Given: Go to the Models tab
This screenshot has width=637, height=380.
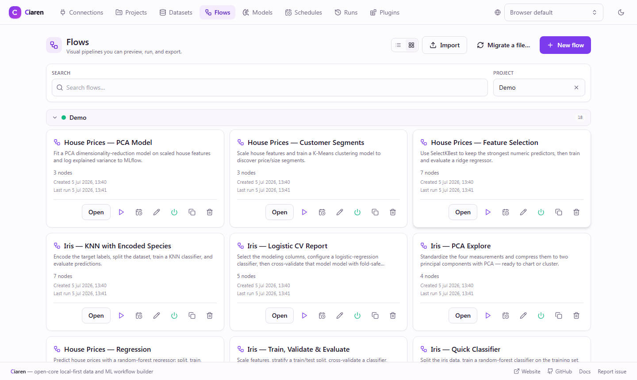Looking at the screenshot, I should [x=257, y=12].
